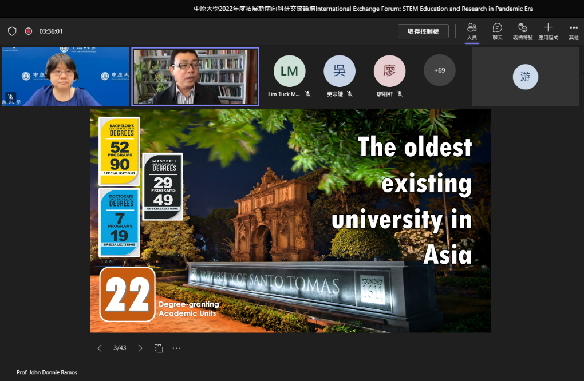Open the slide view switch icon
The height and width of the screenshot is (381, 584).
159,348
